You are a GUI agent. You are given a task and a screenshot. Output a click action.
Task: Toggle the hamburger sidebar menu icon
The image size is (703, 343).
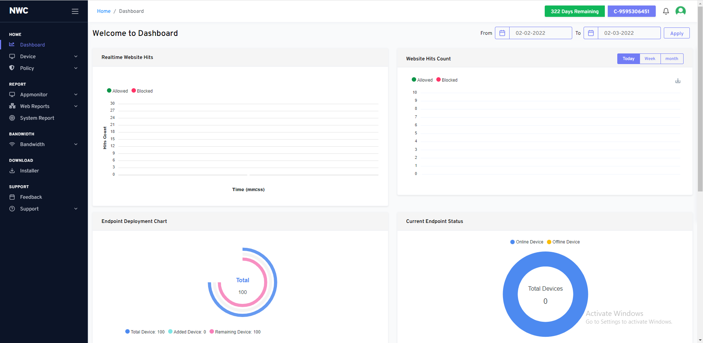tap(75, 11)
